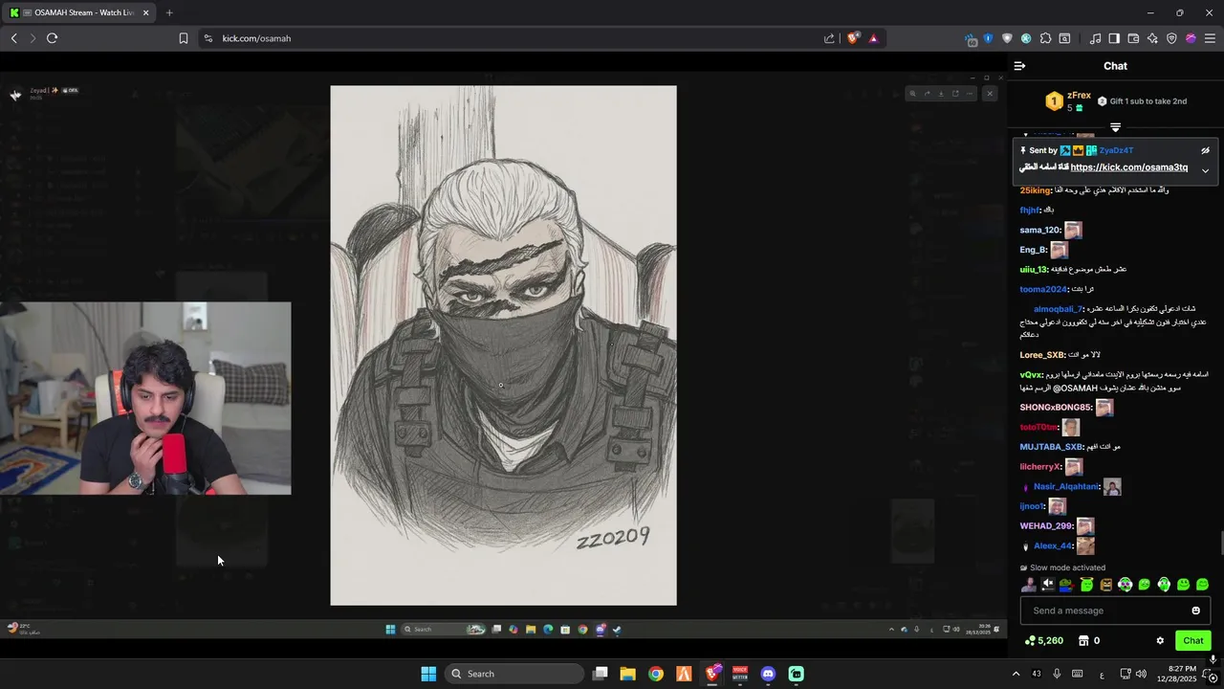Toggle the browser sidebar panel
Screen dimensions: 1224x689
point(1114,38)
